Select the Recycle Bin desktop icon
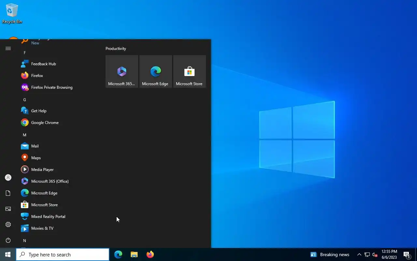The image size is (417, 261). (12, 13)
